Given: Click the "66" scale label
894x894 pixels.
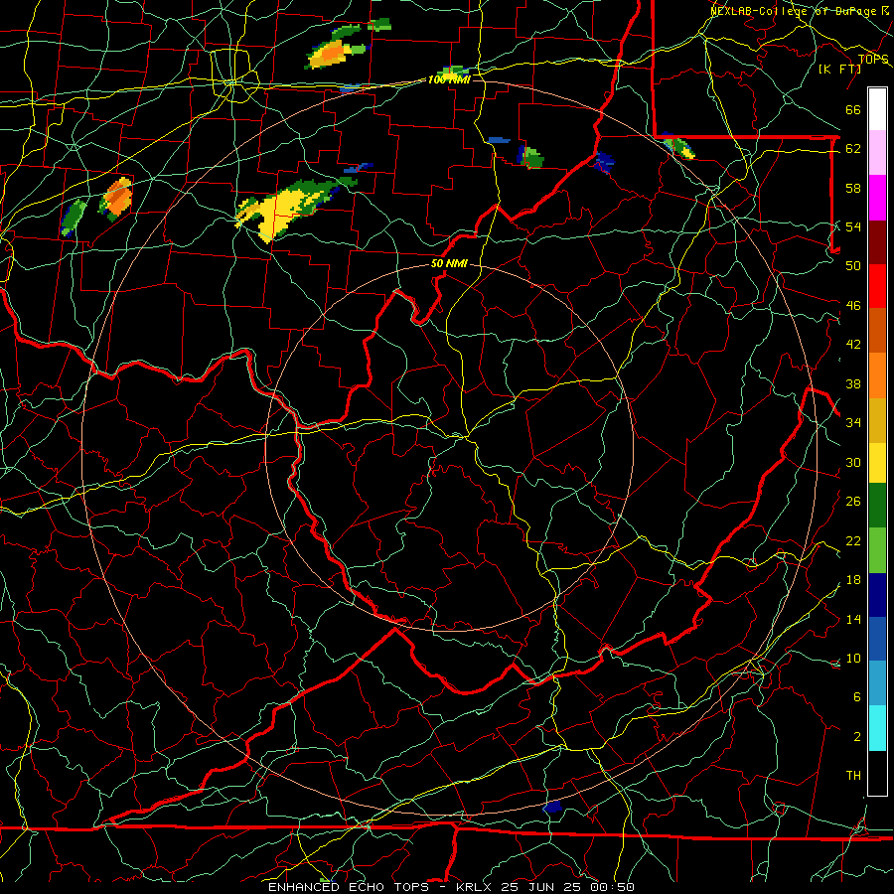Looking at the screenshot, I should click(853, 110).
